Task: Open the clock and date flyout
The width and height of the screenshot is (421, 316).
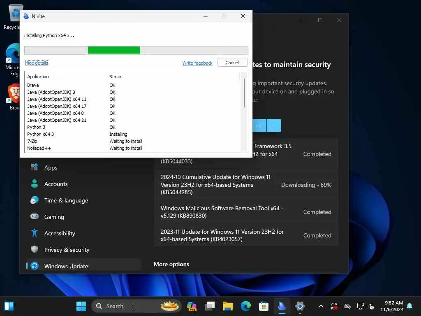Action: point(392,306)
